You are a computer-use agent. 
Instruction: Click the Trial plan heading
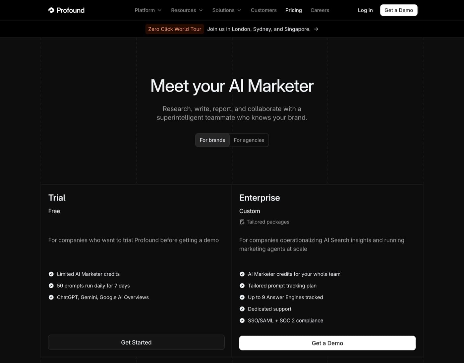[57, 198]
